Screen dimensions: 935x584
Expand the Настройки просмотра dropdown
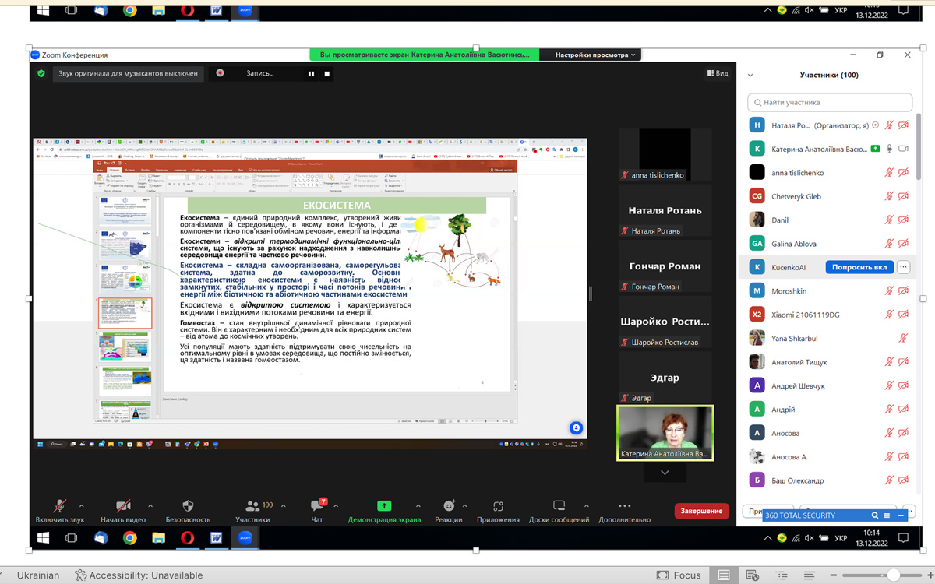[x=596, y=55]
